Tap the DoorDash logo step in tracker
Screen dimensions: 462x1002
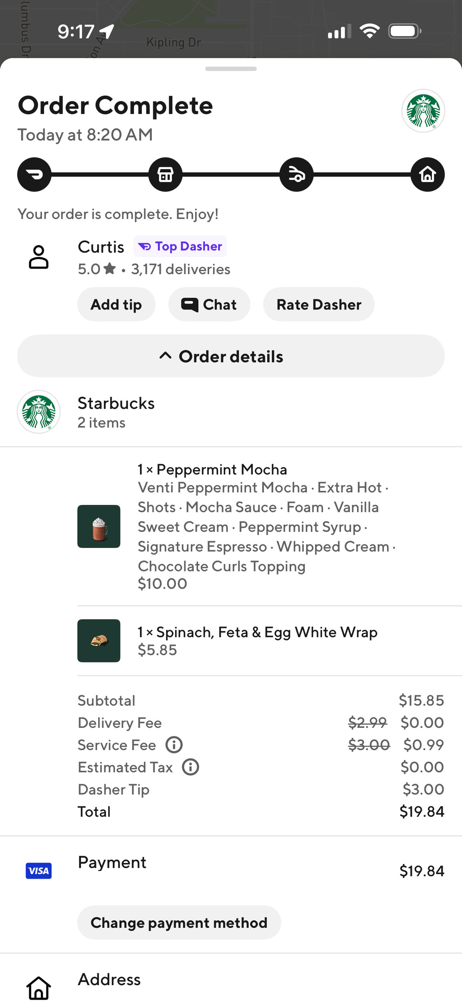pos(34,175)
